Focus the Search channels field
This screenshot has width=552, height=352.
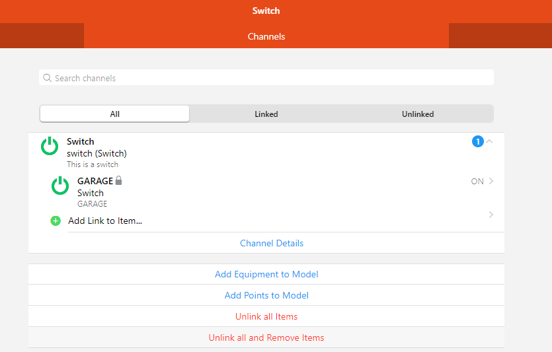tap(271, 78)
